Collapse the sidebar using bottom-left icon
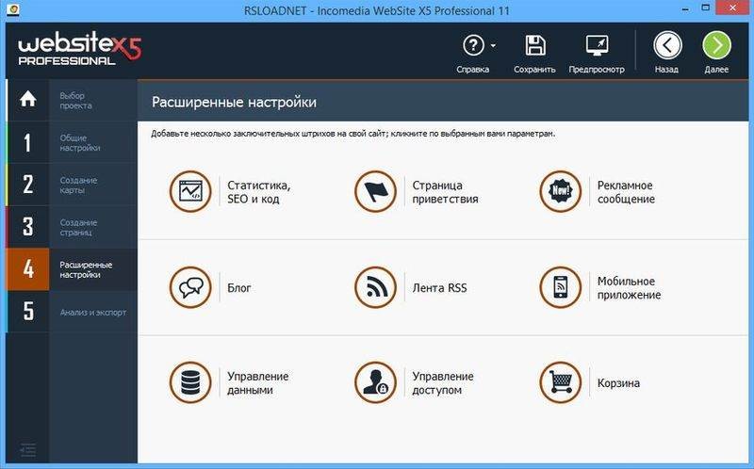The height and width of the screenshot is (469, 754). (27, 450)
